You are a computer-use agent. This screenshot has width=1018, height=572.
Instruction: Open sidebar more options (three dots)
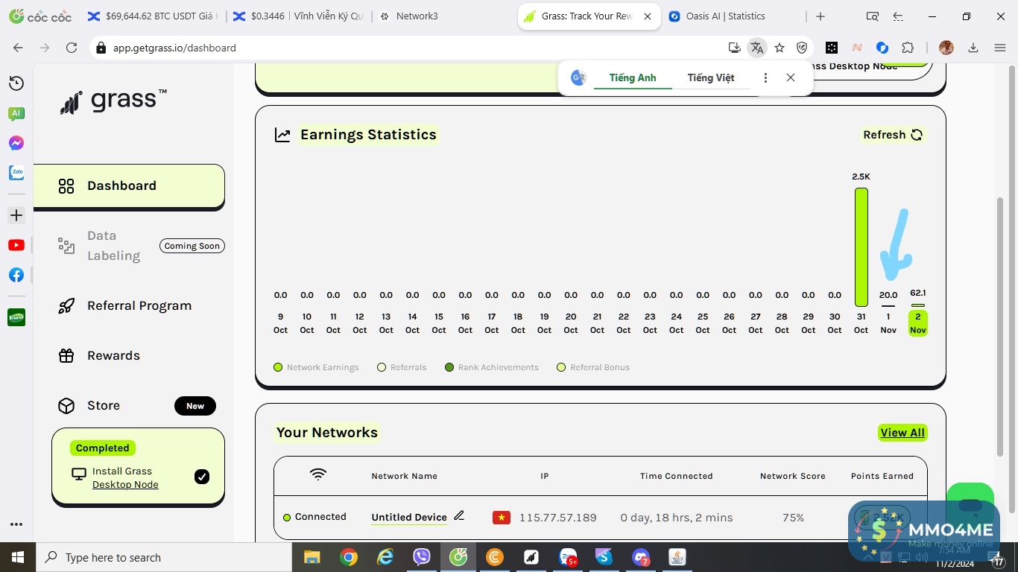point(16,524)
